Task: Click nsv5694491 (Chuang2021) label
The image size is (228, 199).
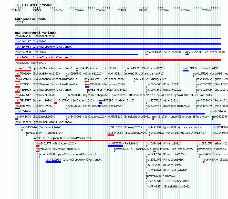Action: click(x=163, y=143)
